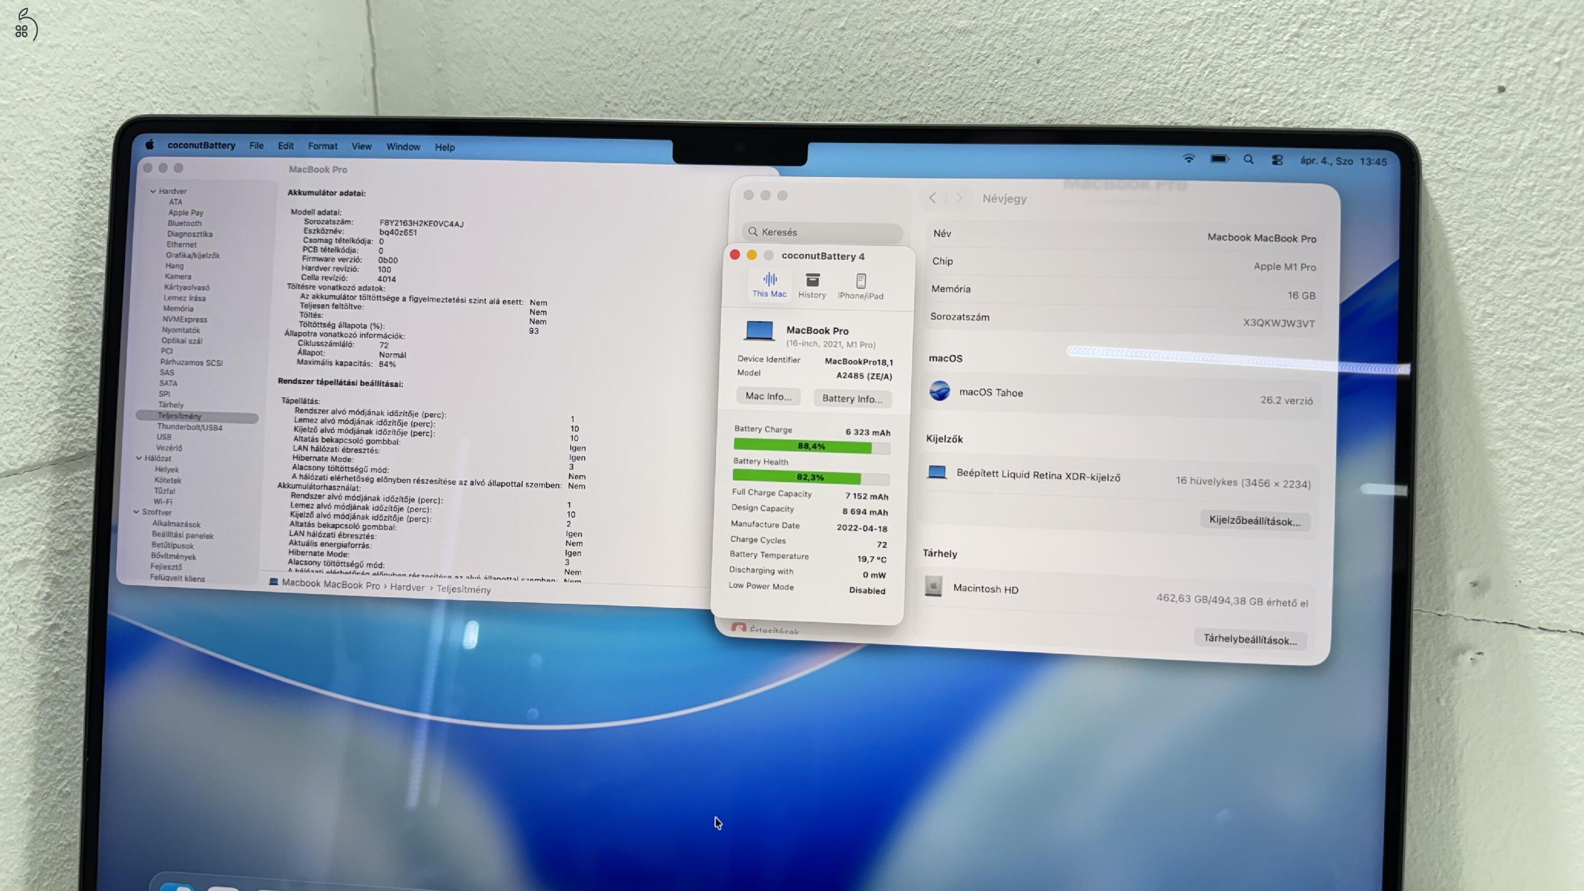Click the battery status icon in menu bar

click(1219, 158)
